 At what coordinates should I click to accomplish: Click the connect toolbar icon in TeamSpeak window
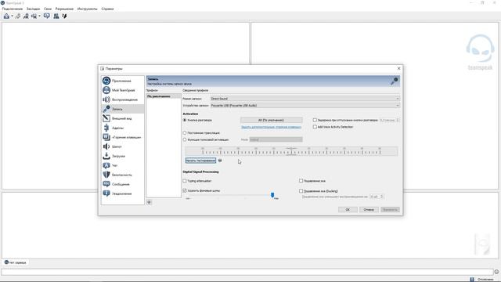coord(6,16)
